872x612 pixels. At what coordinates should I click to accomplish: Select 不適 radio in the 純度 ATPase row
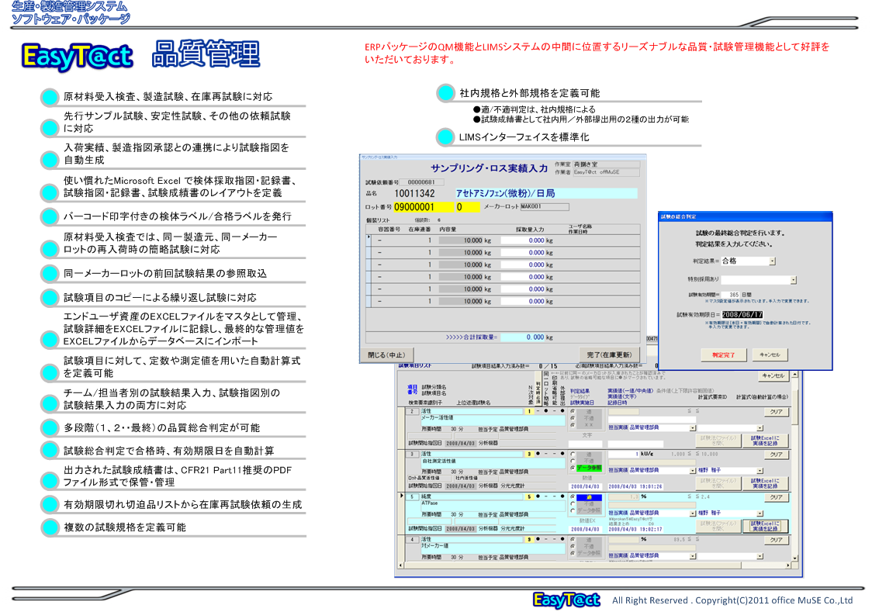(x=573, y=503)
